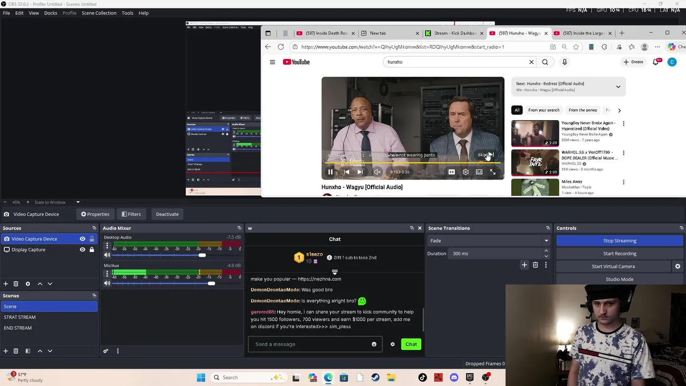Open Virtual Camera settings gear
Screen dimensions: 686x386
677,266
